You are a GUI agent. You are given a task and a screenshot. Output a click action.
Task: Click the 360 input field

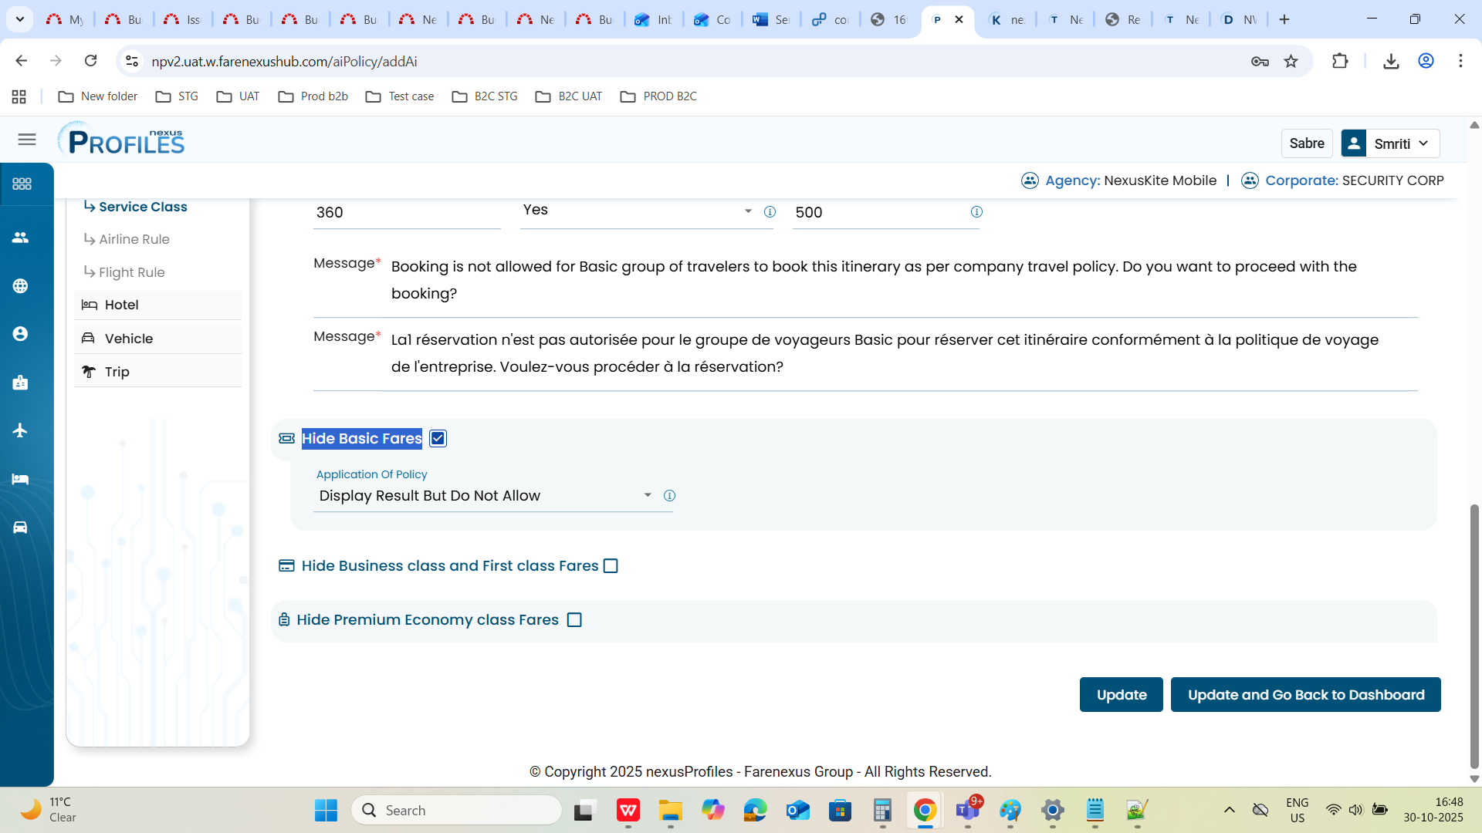406,213
